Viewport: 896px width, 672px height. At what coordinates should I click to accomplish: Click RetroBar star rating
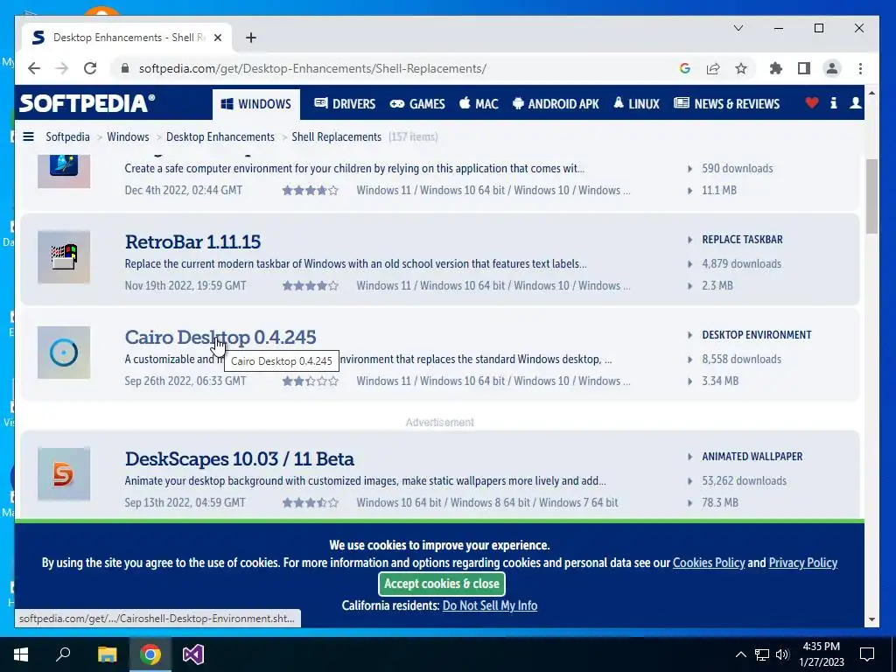[x=311, y=286]
